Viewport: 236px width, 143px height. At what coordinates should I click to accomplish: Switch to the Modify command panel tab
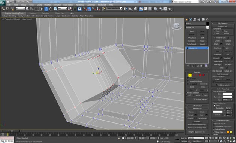191,19
